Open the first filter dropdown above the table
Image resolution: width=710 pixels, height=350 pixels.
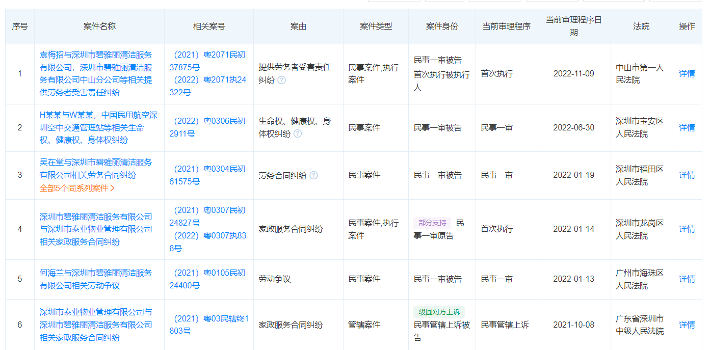click(x=393, y=3)
